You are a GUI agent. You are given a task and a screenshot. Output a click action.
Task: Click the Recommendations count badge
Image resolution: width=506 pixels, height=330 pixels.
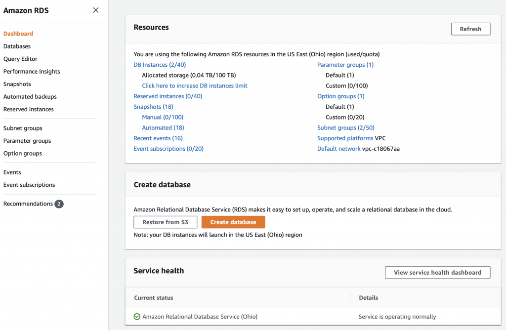coord(59,204)
